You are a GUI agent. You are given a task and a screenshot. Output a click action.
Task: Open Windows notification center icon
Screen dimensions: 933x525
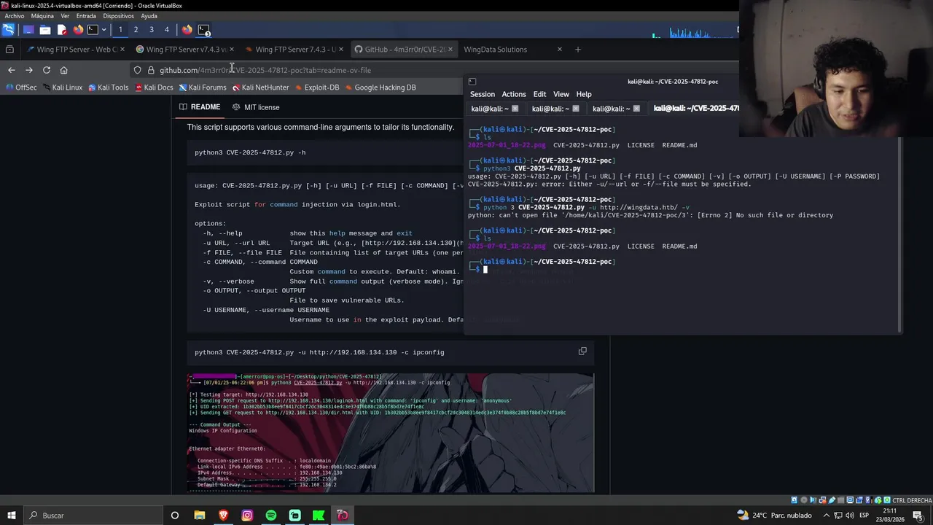(x=918, y=516)
